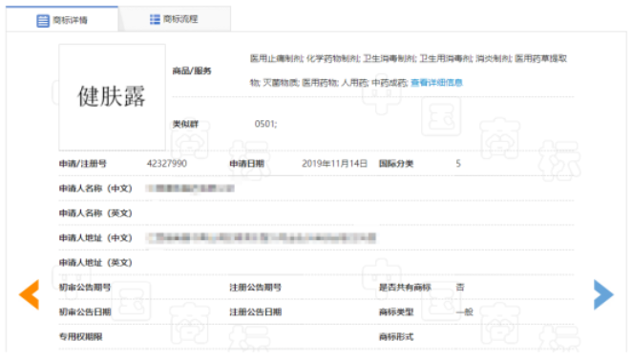The width and height of the screenshot is (632, 360).
Task: Switch to the 商标流程 tab
Action: pos(175,19)
